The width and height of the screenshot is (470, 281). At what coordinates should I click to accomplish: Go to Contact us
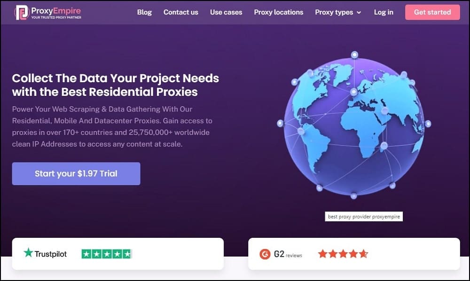[x=181, y=12]
